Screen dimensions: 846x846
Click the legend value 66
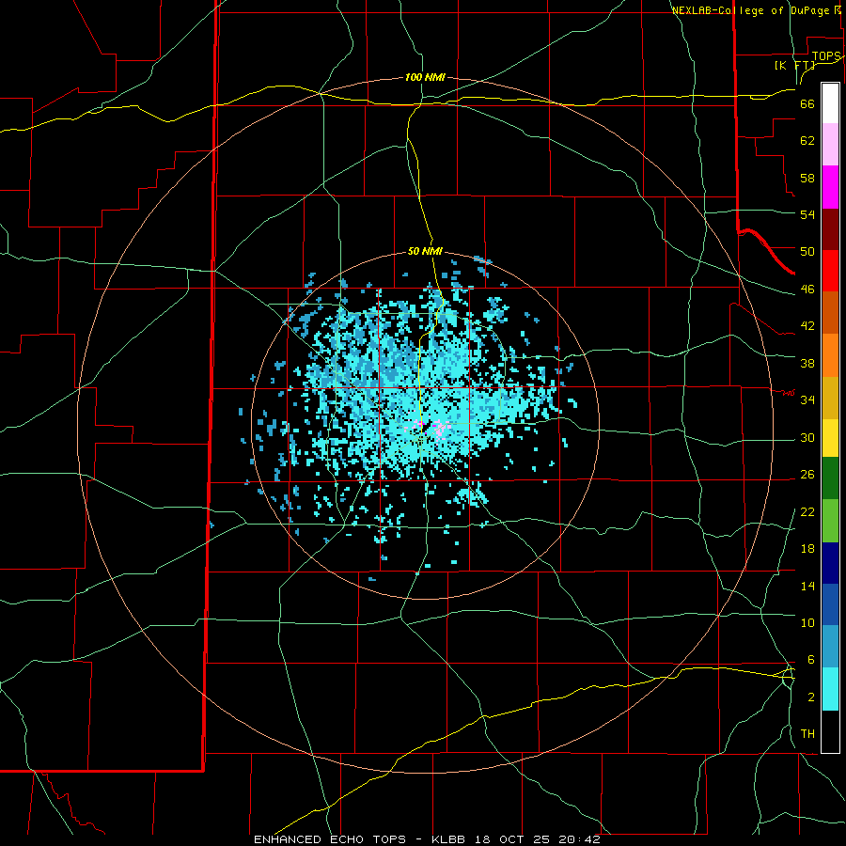click(x=807, y=103)
